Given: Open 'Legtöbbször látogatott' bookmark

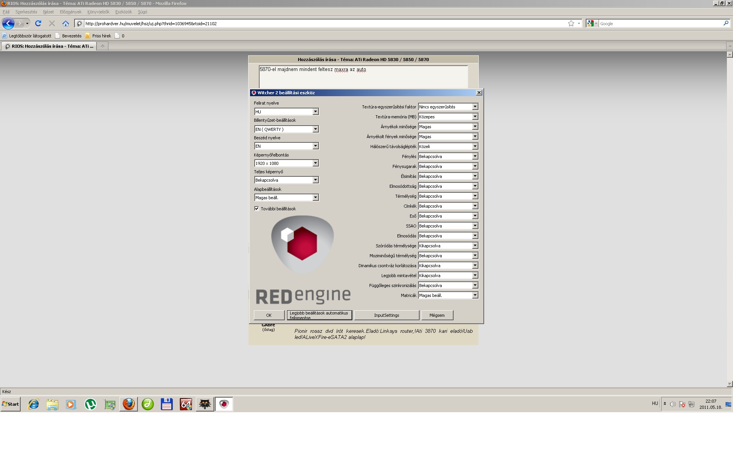Looking at the screenshot, I should point(27,36).
